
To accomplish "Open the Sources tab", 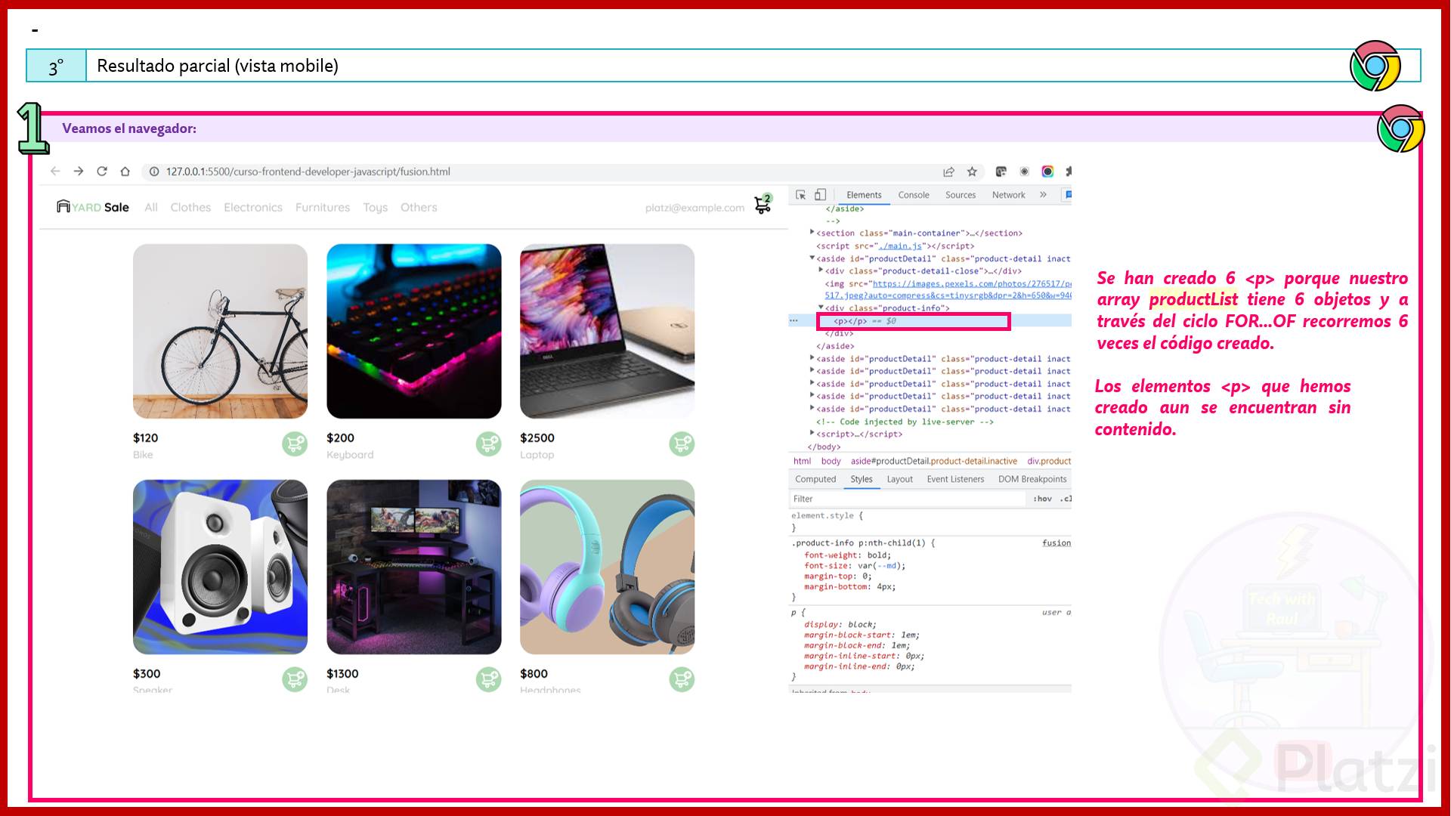I will [961, 195].
